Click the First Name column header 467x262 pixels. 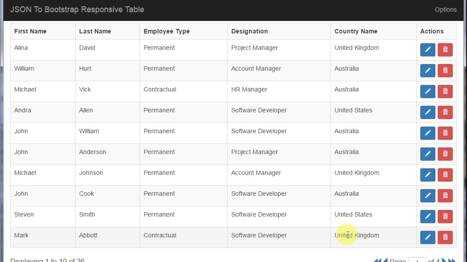pyautogui.click(x=30, y=31)
